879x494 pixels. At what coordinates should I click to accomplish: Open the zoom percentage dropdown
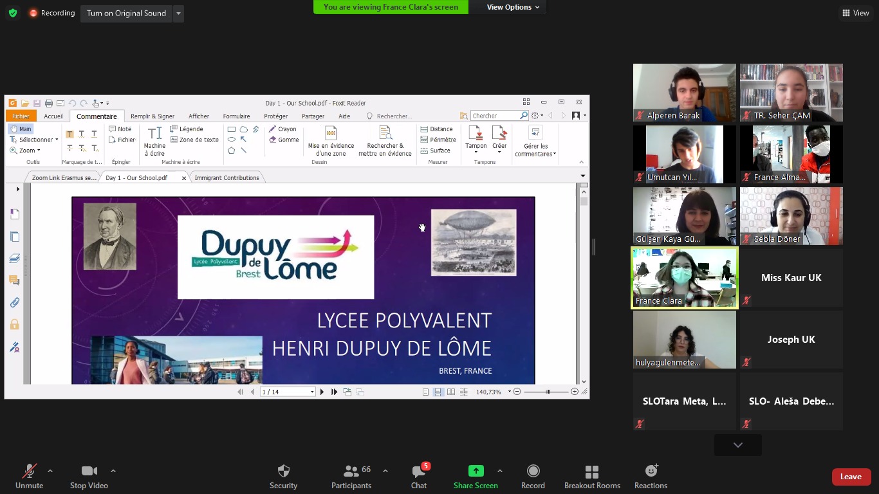pyautogui.click(x=510, y=392)
